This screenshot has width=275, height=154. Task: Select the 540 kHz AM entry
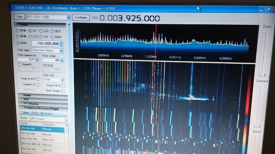pyautogui.click(x=42, y=134)
